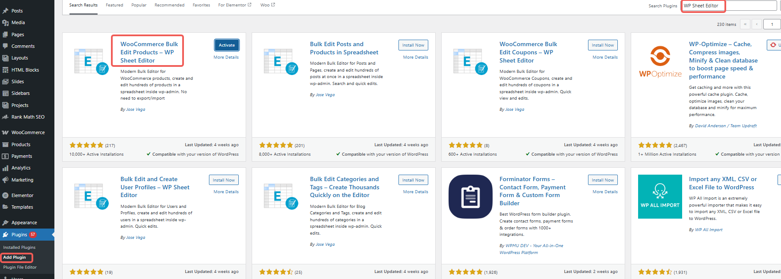Click the Jose Vega author link under Bulk Edit Posts
This screenshot has width=781, height=279.
(325, 95)
